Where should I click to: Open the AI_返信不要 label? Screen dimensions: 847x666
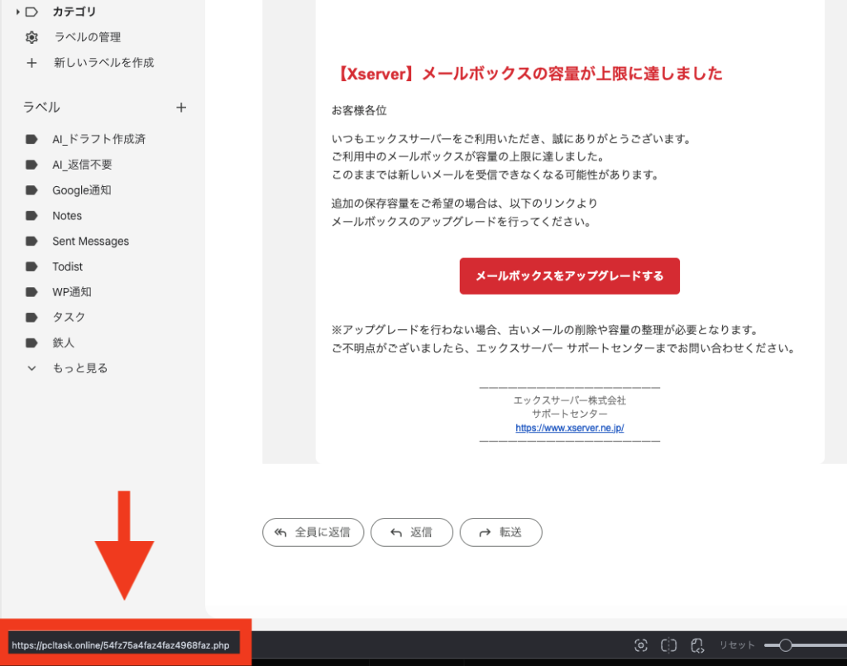[x=82, y=165]
